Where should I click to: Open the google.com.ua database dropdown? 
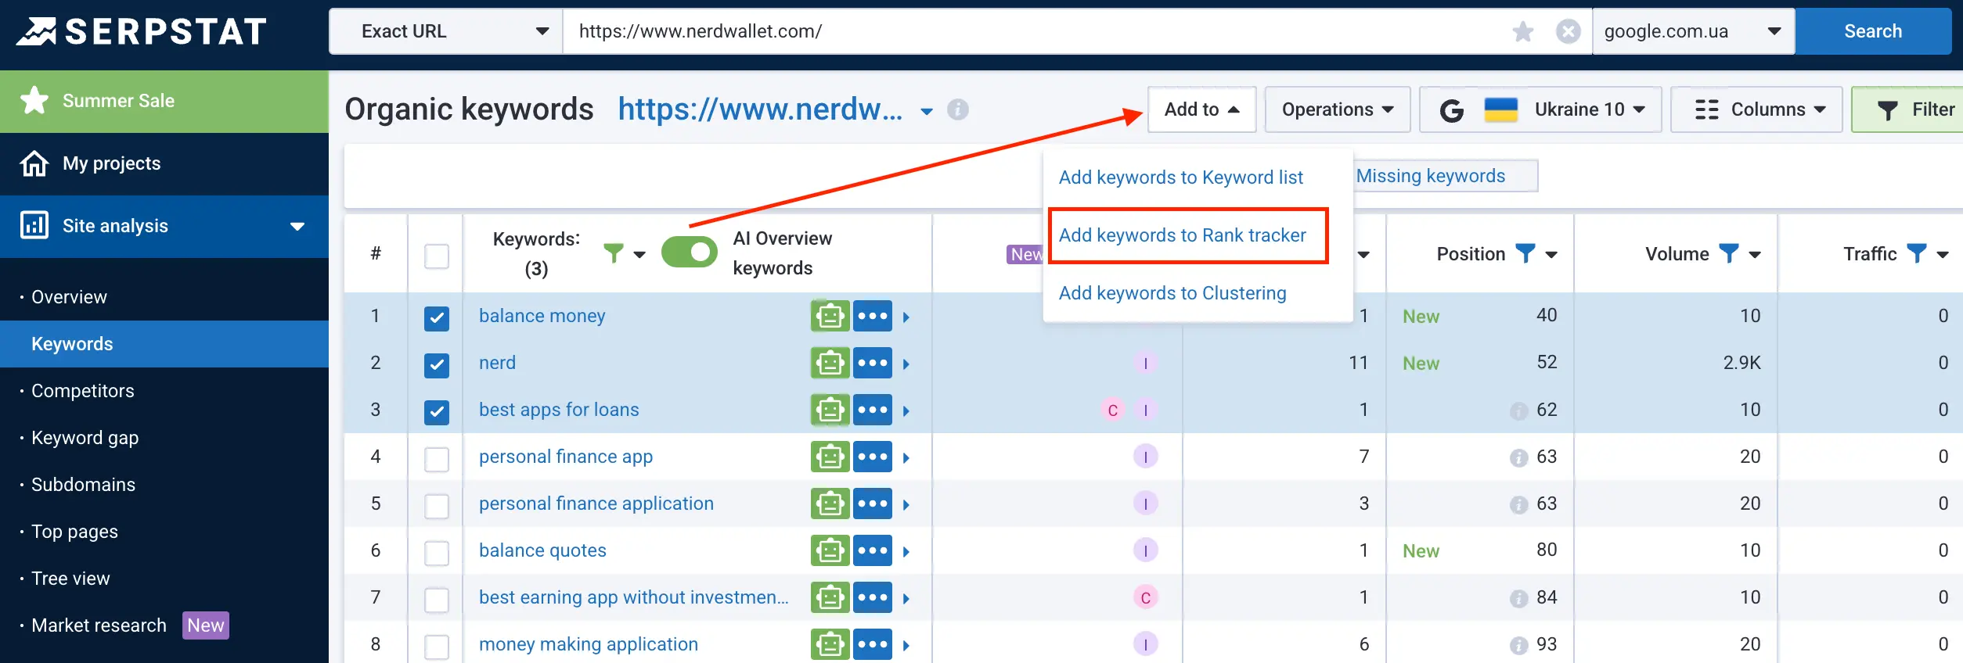pyautogui.click(x=1693, y=31)
